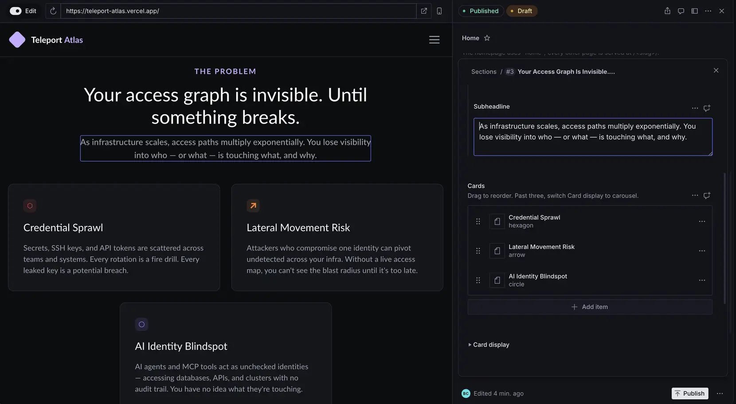Click the share document icon
Image resolution: width=736 pixels, height=404 pixels.
pyautogui.click(x=667, y=11)
